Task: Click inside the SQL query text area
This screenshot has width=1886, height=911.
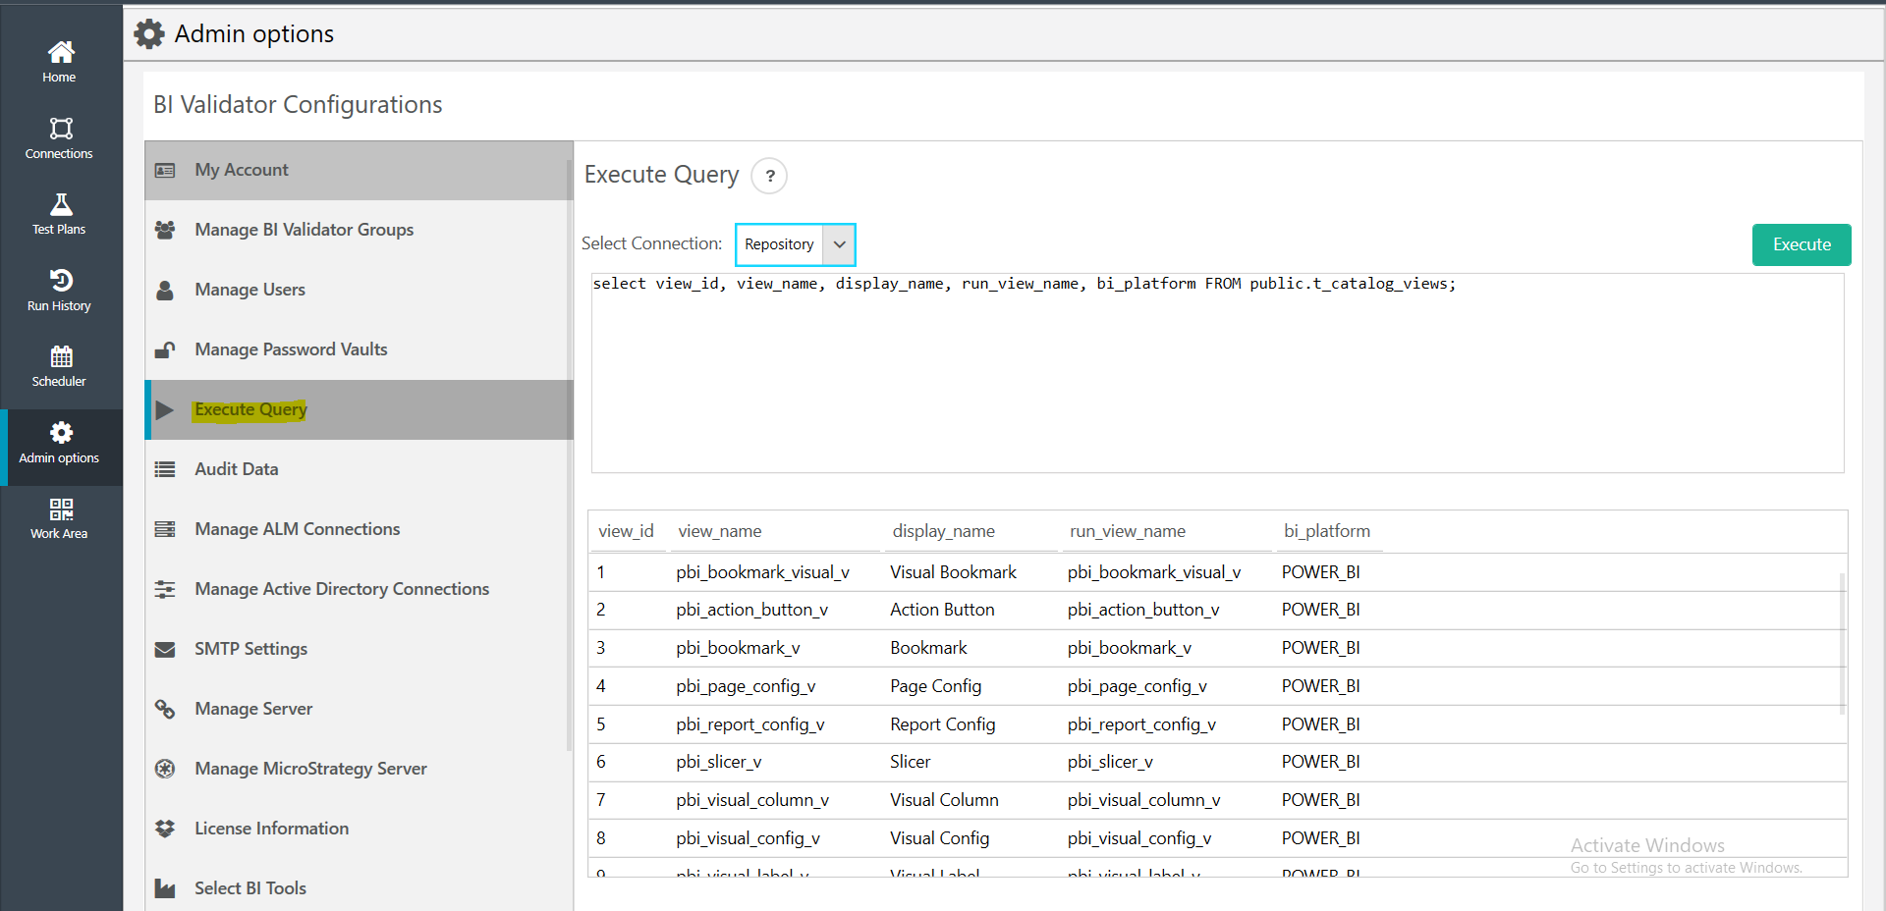Action: (x=1217, y=373)
